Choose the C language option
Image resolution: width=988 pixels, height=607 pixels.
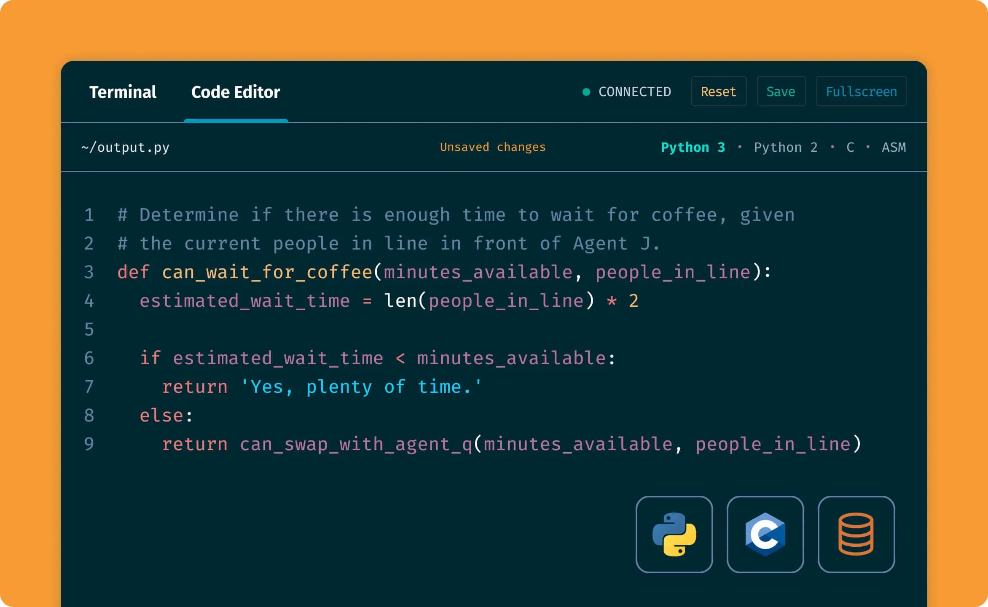[x=850, y=147]
